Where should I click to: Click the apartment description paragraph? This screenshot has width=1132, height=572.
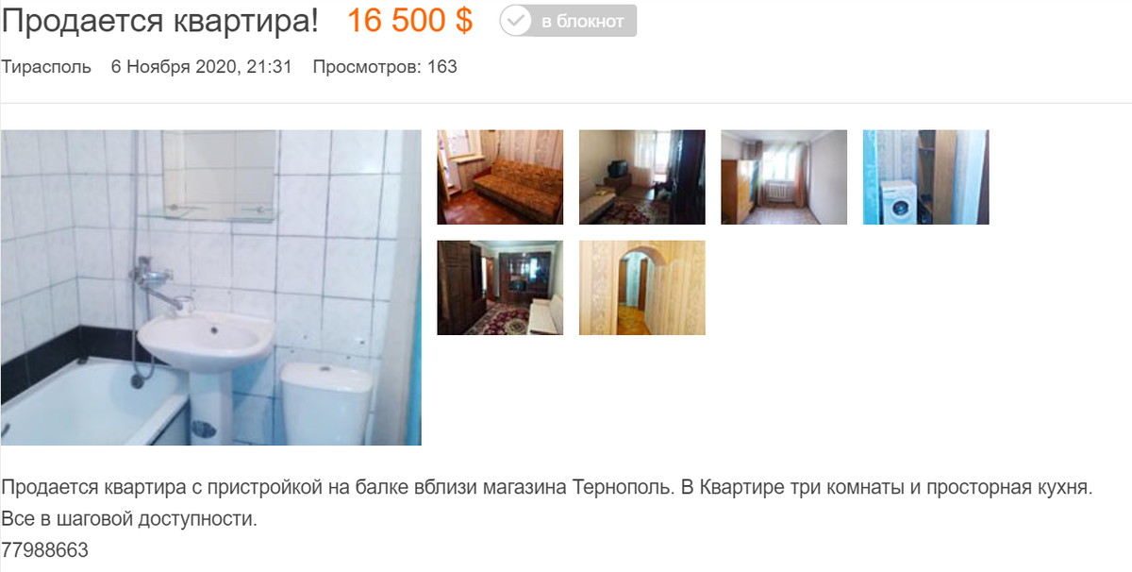pyautogui.click(x=546, y=504)
